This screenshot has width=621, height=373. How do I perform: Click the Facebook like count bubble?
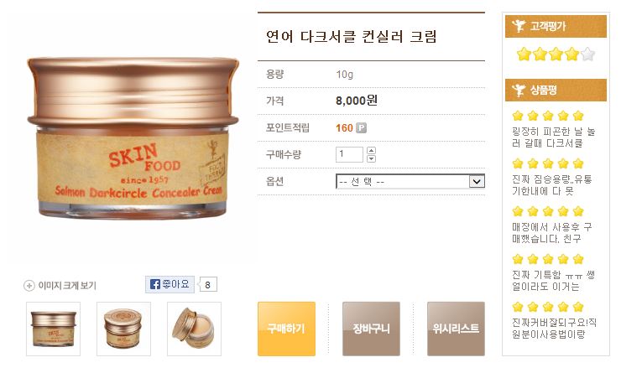pos(207,284)
